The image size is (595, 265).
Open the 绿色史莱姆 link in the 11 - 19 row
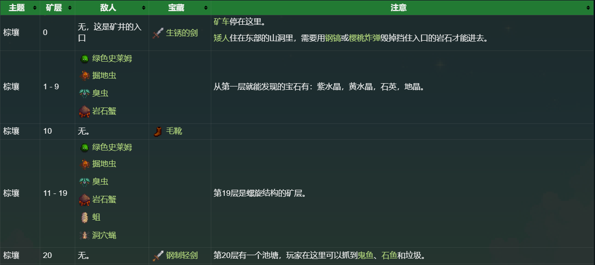(x=112, y=147)
